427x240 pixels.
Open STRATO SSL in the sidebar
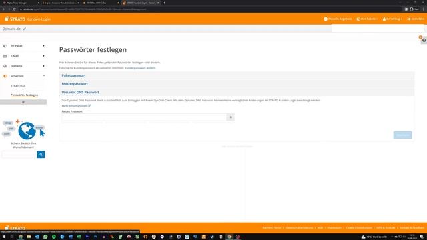point(18,86)
